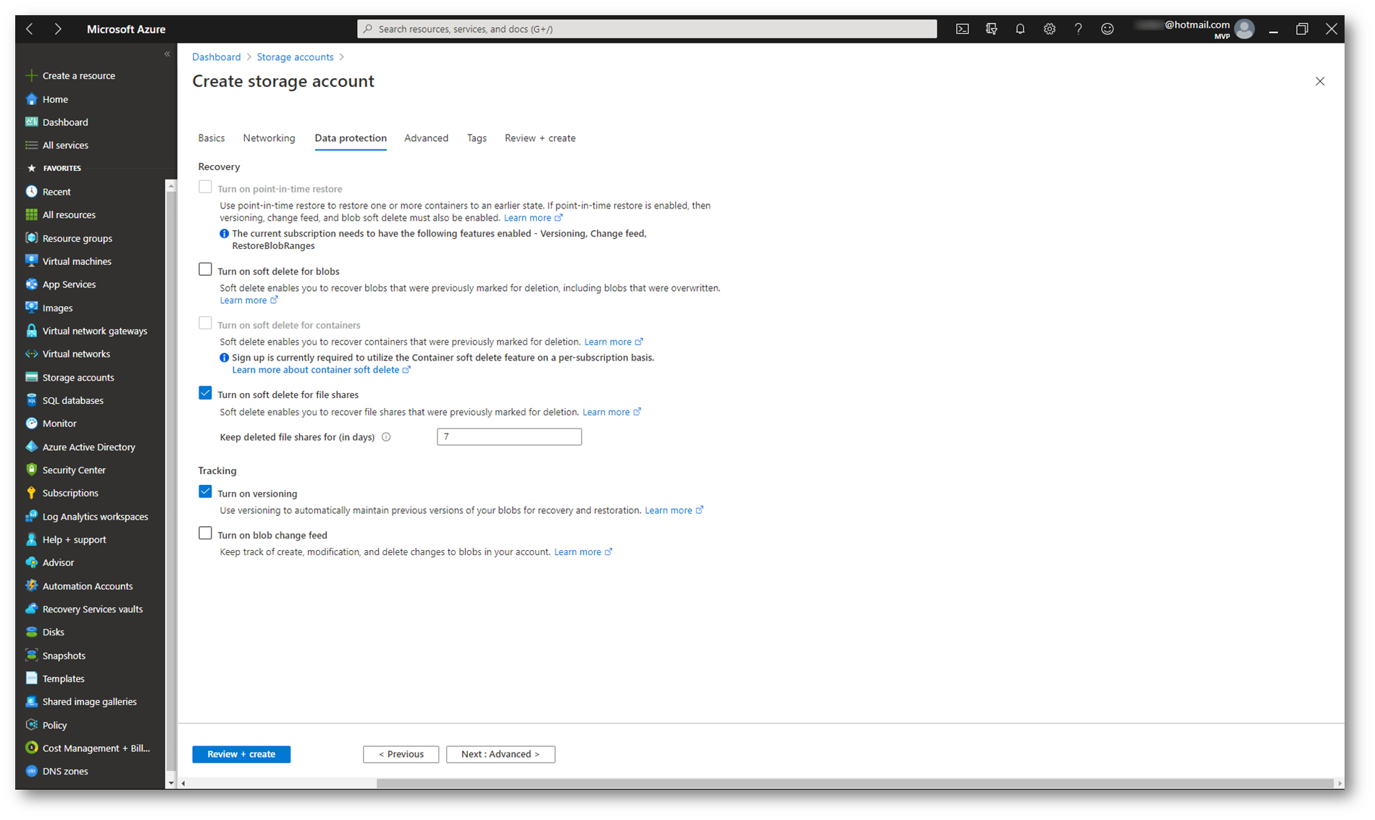Click the Storage accounts icon in sidebar

[31, 377]
